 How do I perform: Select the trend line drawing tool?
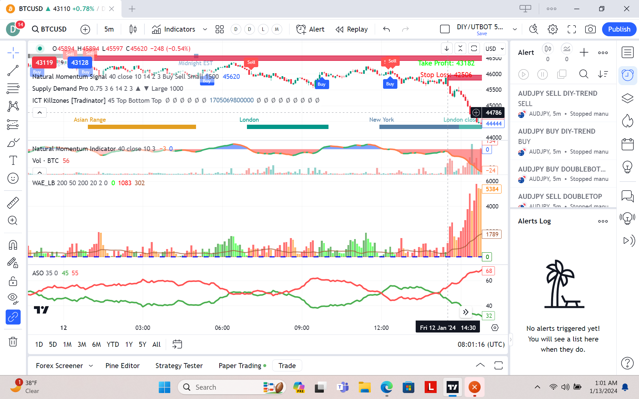tap(13, 70)
